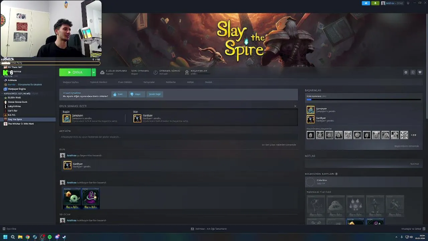Open the Destek tab
This screenshot has width=428, height=241.
208,82
